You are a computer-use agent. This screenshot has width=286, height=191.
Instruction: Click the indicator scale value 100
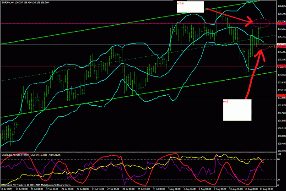[279, 154]
